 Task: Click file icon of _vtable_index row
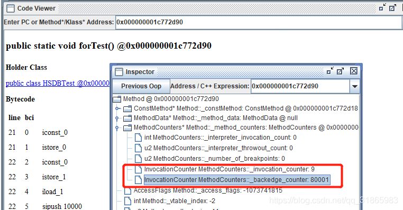[128, 201]
